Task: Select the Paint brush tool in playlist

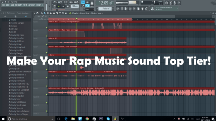Action: tap(45, 13)
